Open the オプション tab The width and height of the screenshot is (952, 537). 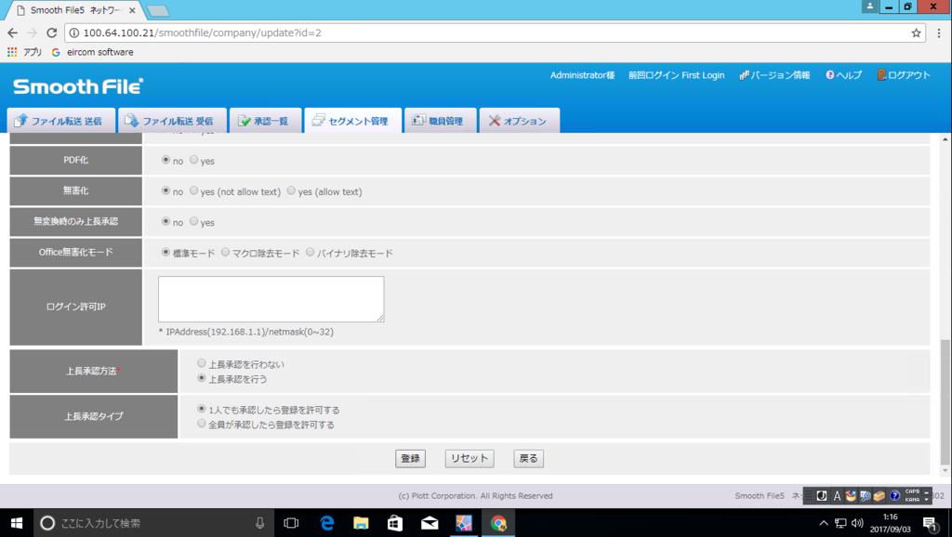(519, 121)
